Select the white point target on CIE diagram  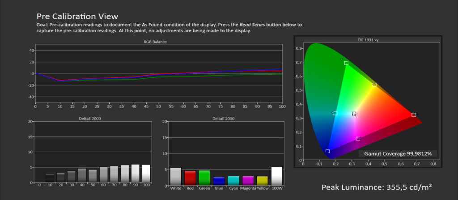pyautogui.click(x=354, y=114)
